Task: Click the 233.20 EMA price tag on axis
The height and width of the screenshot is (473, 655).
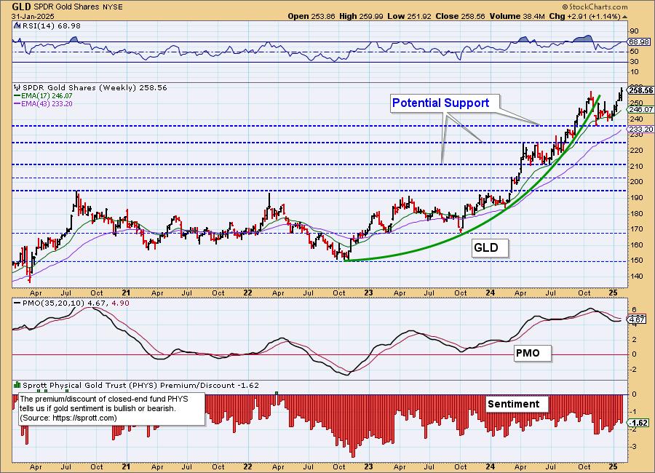Action: coord(640,129)
